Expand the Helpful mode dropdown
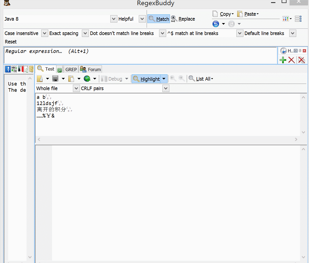Viewport: 309px width, 263px height. click(x=142, y=19)
